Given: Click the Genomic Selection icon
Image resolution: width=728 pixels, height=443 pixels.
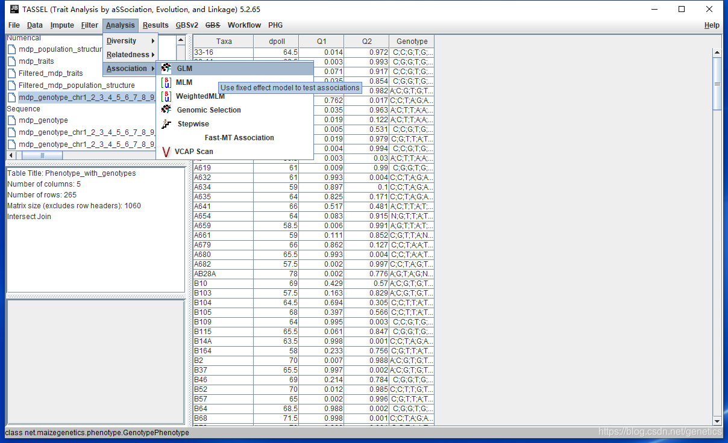Looking at the screenshot, I should [166, 110].
